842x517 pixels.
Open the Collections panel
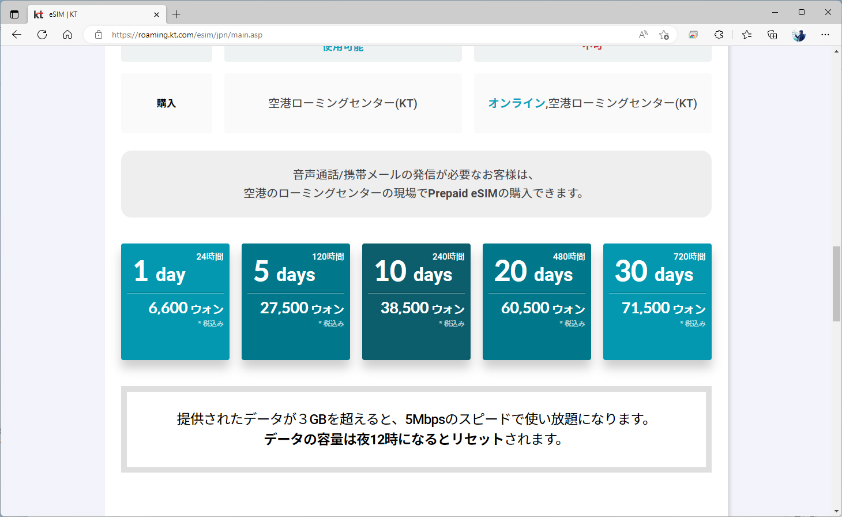[772, 35]
